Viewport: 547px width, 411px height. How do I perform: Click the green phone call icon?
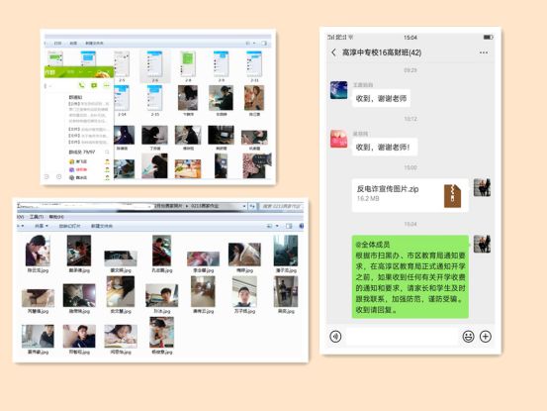pos(81,85)
